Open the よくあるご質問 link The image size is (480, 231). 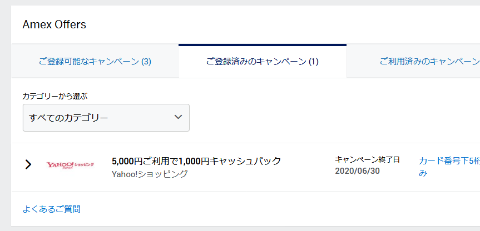click(51, 209)
